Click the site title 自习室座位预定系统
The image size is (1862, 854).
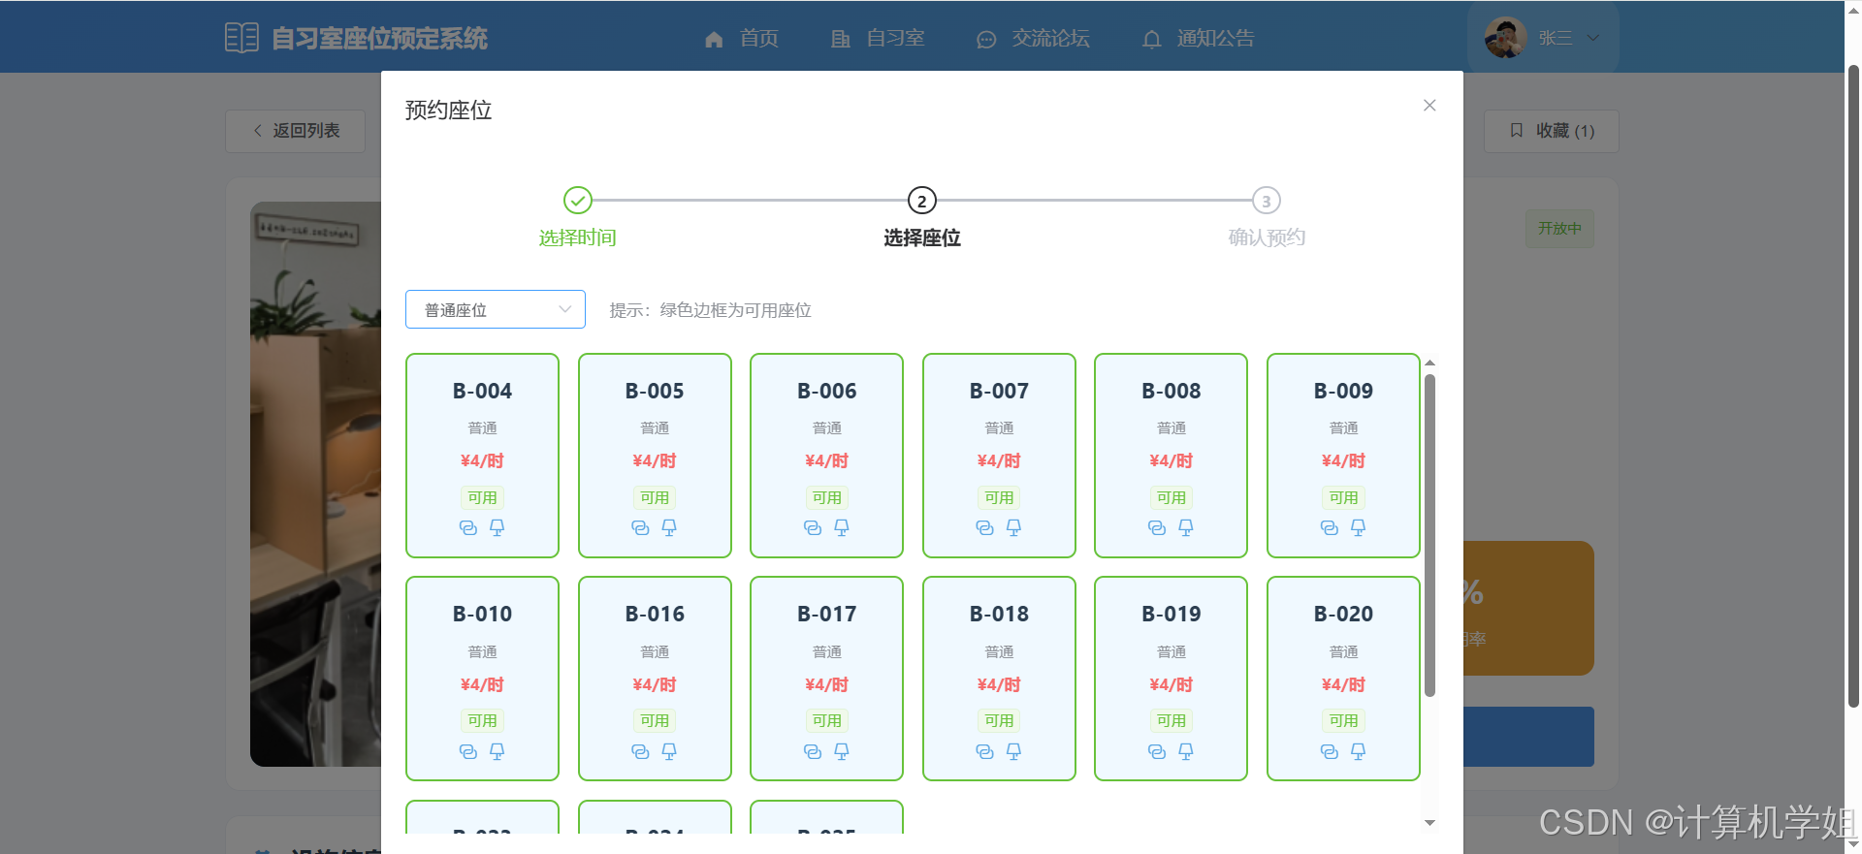(x=379, y=38)
